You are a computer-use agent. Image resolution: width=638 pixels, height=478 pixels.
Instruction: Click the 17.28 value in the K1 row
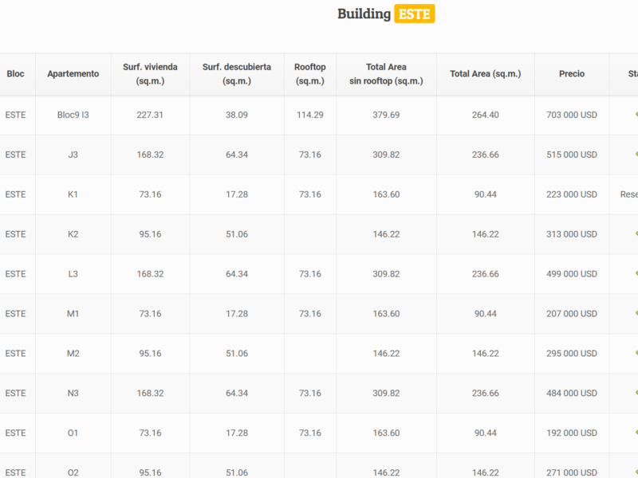(237, 194)
